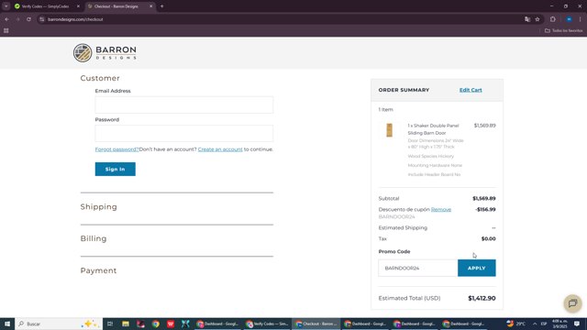Screen dimensions: 587x330
Task: Switch to Verify Codes window in taskbar
Action: pos(267,324)
